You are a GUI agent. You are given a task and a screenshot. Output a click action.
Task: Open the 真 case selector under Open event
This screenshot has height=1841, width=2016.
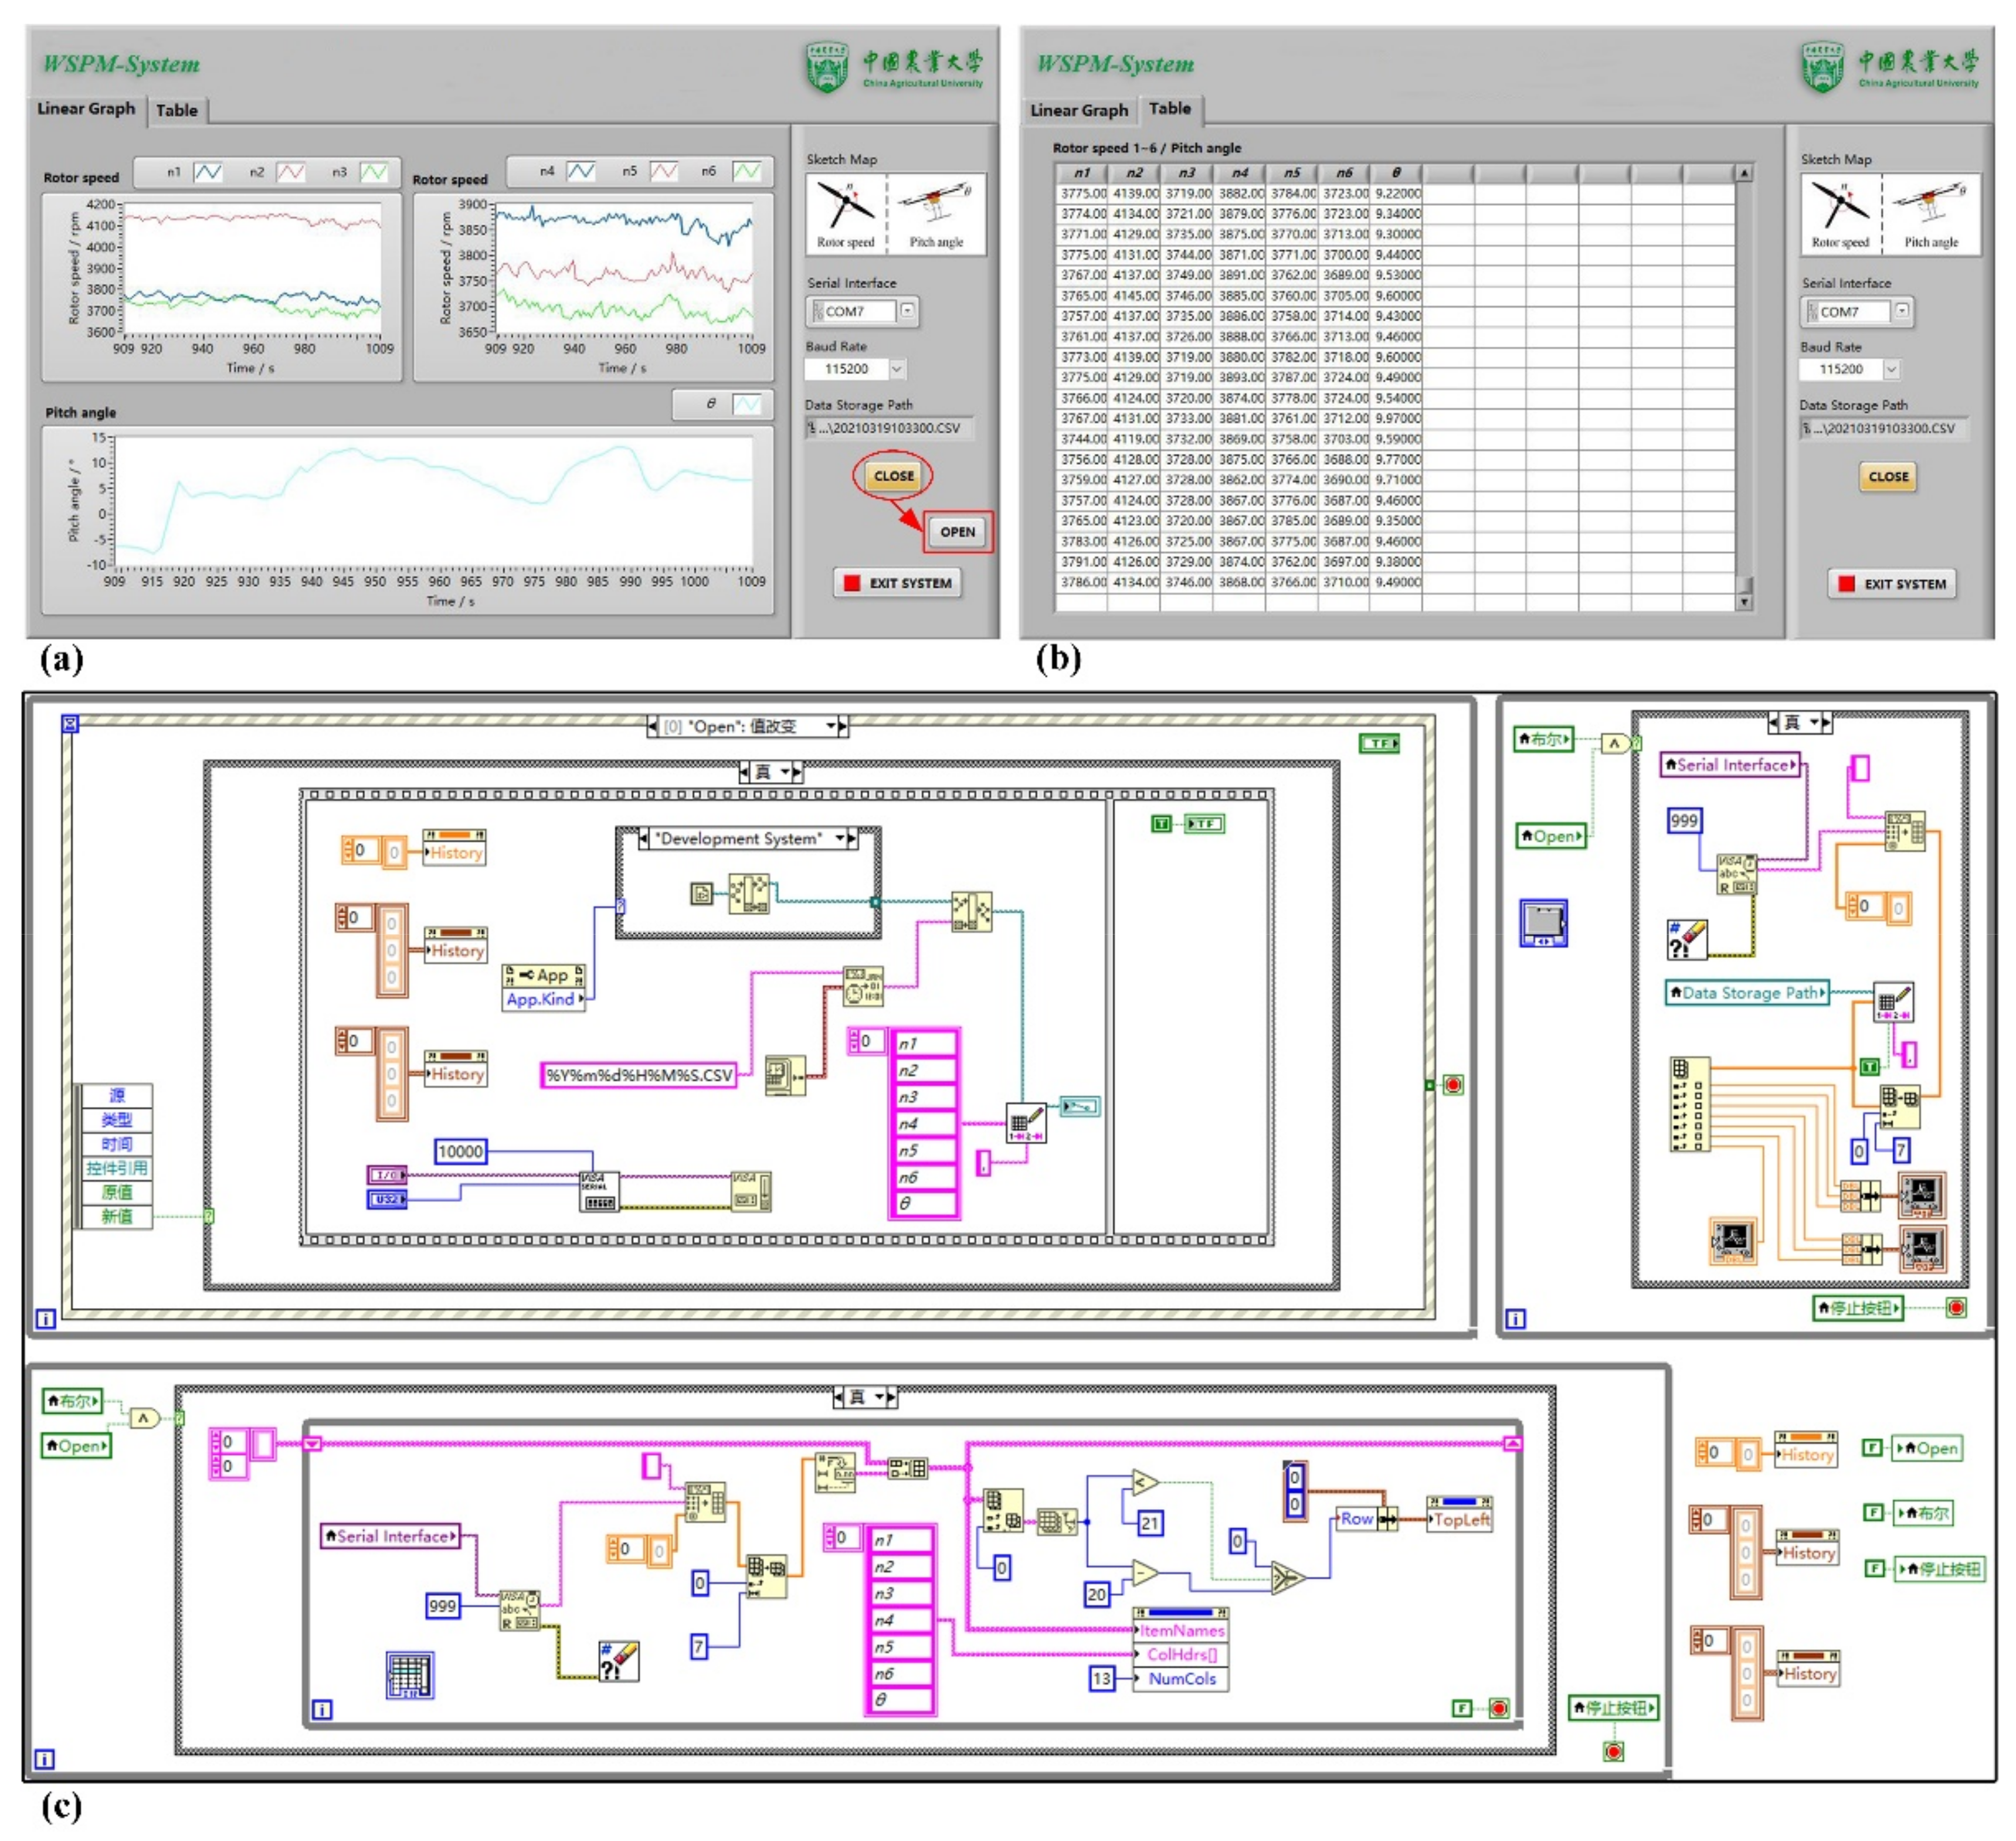click(771, 772)
